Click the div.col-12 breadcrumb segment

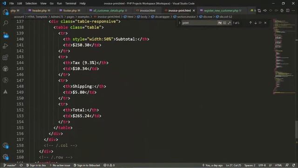click(x=226, y=17)
